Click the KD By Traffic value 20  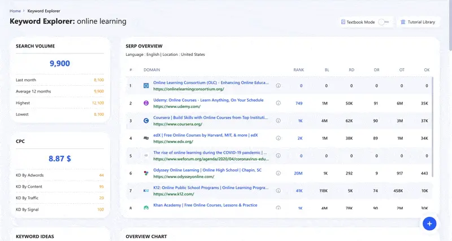coord(102,198)
